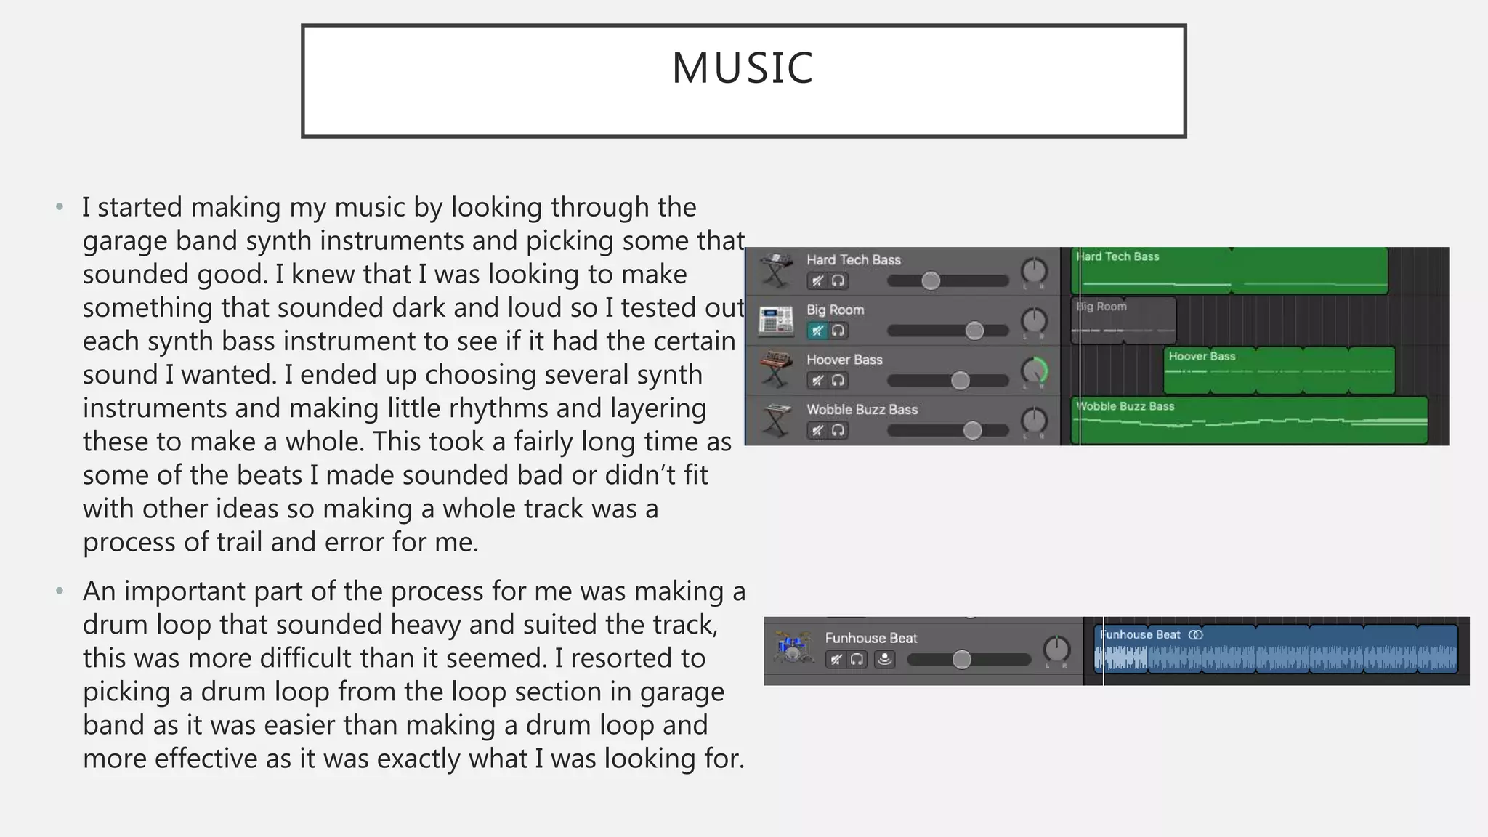Click the paragraph starting 'An important part'
Viewport: 1488px width, 837px height.
414,674
